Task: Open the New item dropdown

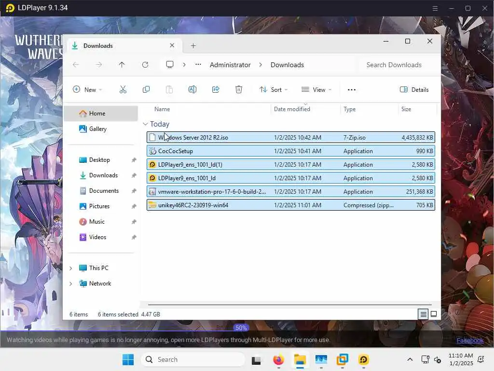Action: click(x=88, y=89)
